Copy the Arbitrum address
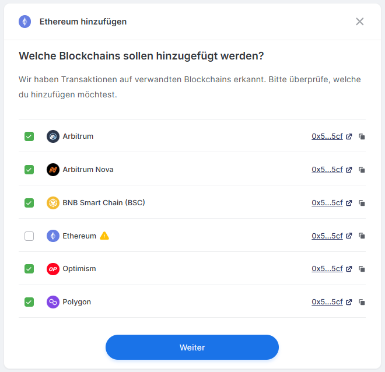 (x=362, y=137)
